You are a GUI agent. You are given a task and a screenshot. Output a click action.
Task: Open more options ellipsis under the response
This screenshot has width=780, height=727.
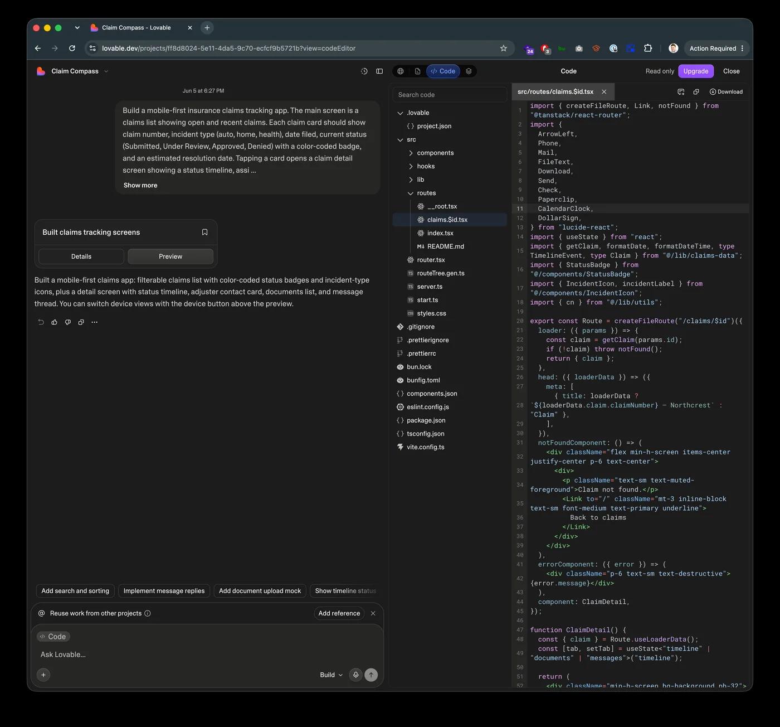tap(94, 322)
